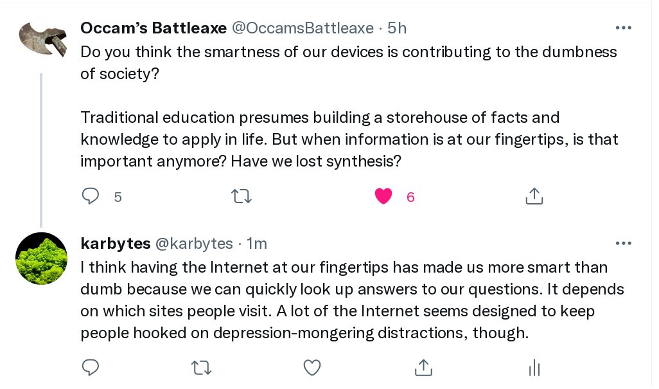Open the 1m timestamp permalink

coord(256,244)
